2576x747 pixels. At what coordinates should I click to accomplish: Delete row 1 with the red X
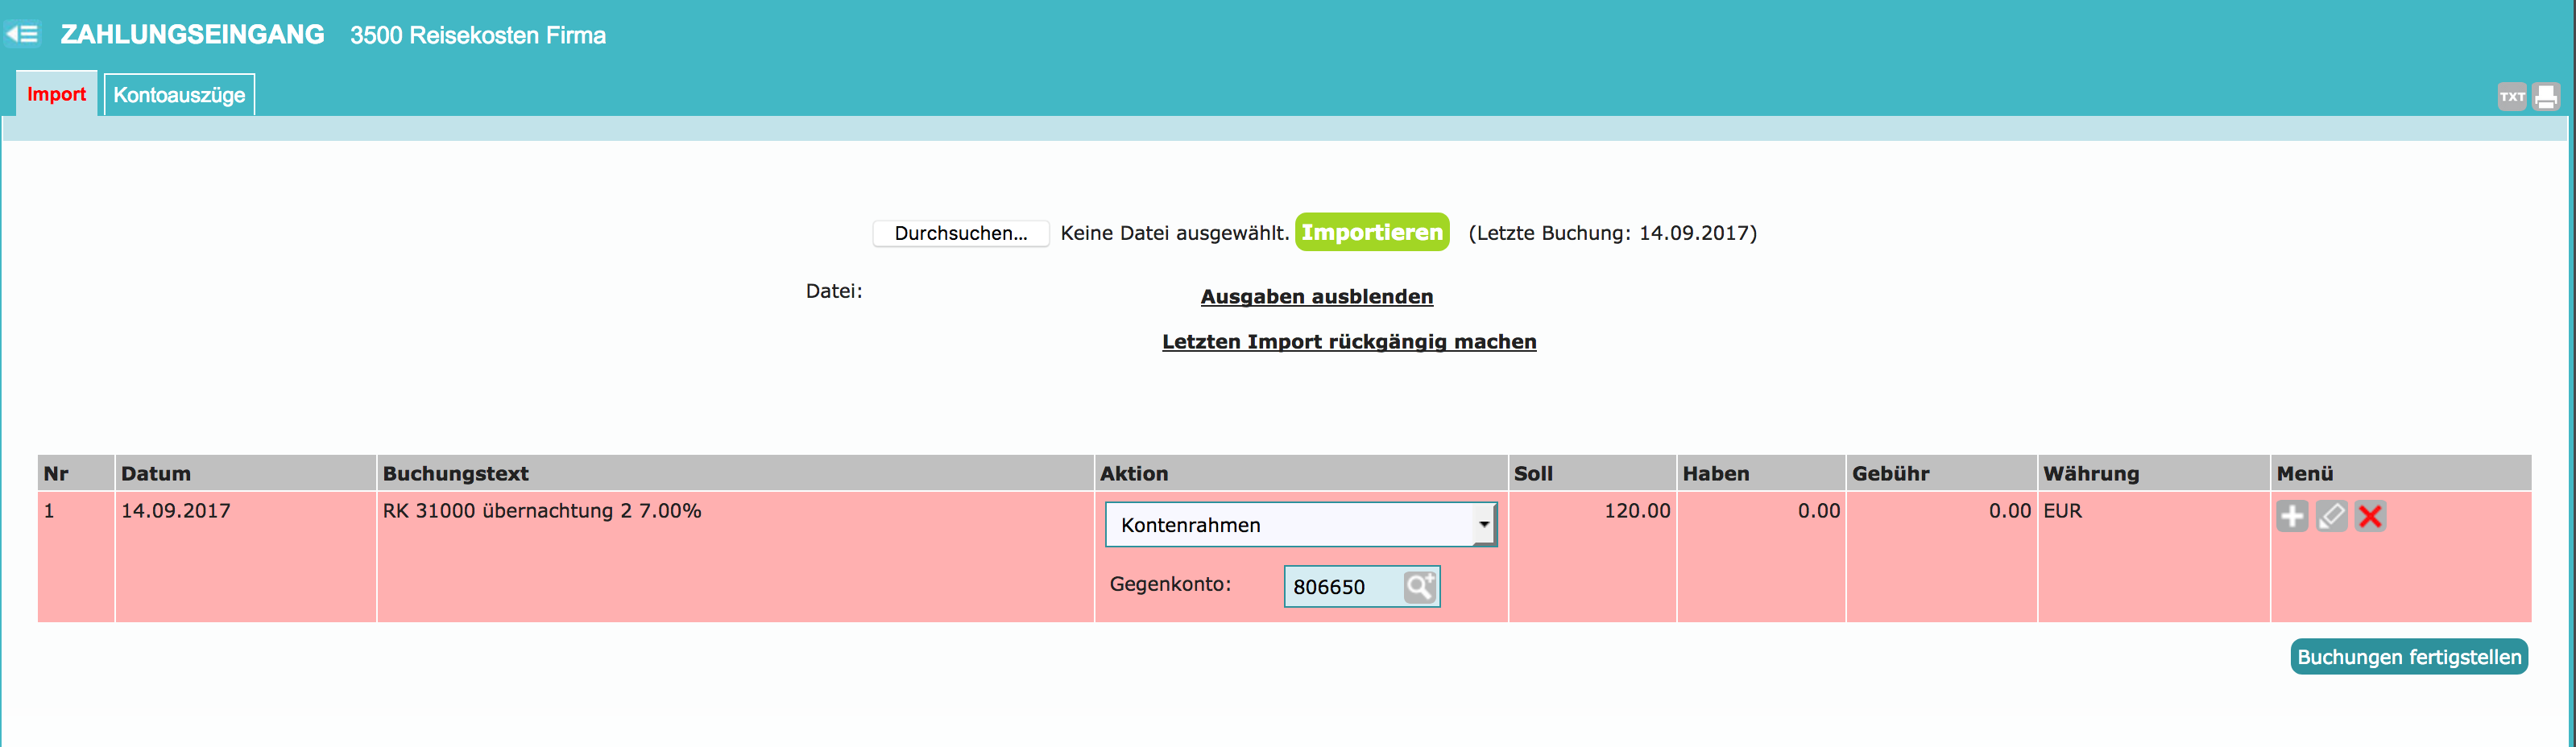click(2370, 516)
